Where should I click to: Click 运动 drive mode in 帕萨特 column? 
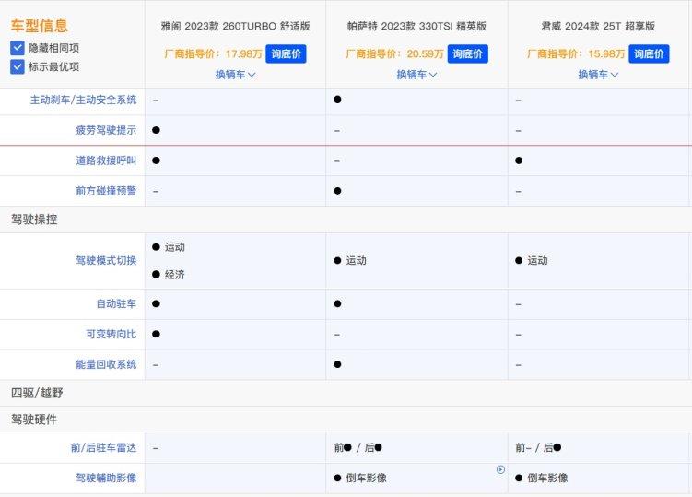pos(357,261)
